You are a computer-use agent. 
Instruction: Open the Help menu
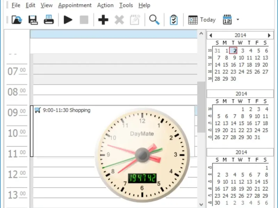pos(144,5)
